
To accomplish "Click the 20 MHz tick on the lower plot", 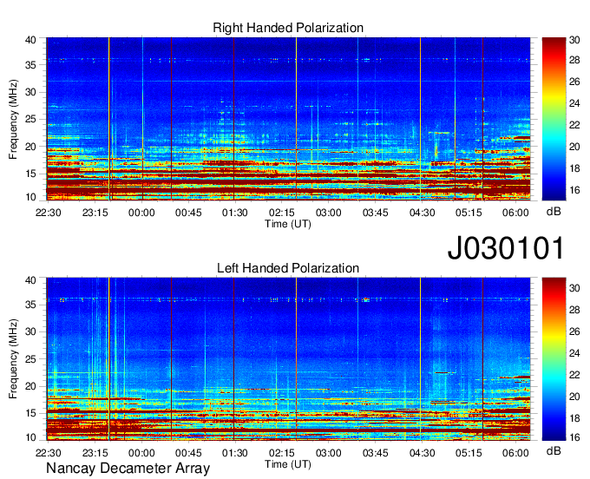I will (x=30, y=386).
